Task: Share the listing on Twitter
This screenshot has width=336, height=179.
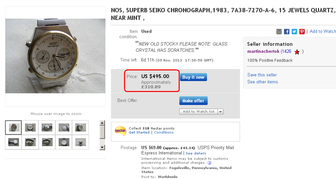Action: [x=294, y=32]
